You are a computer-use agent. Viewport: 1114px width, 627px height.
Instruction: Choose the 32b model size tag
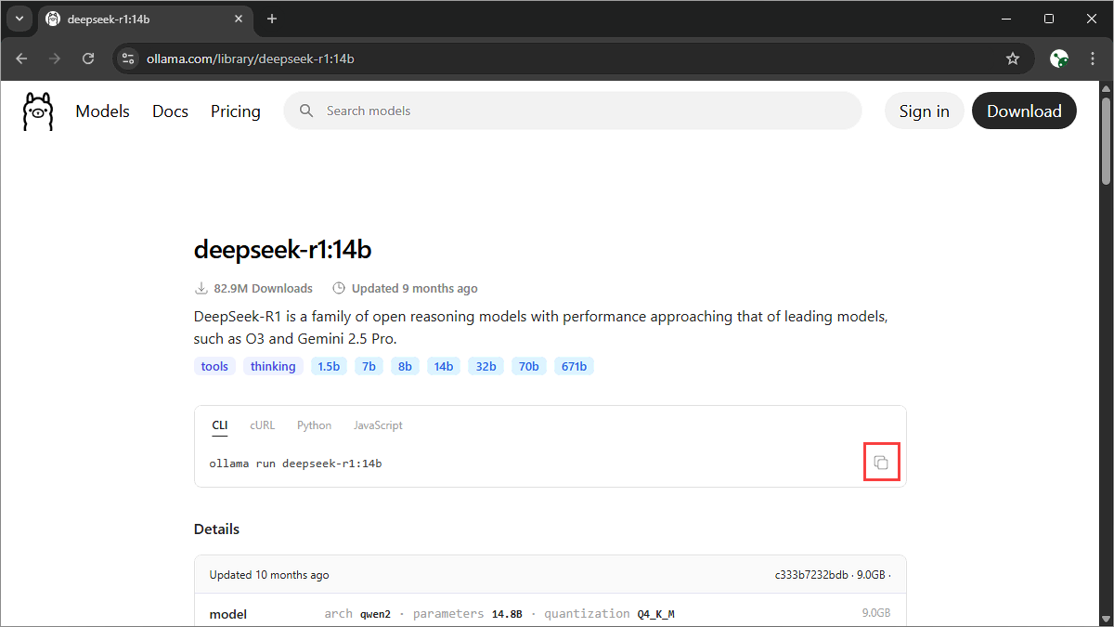(486, 366)
